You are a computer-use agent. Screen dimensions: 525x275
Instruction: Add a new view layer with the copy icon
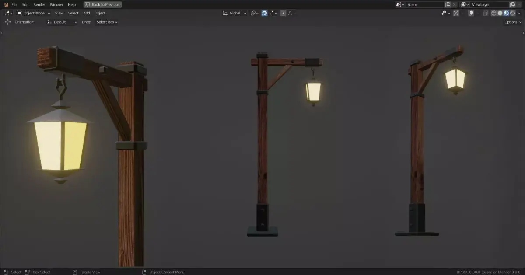click(512, 4)
